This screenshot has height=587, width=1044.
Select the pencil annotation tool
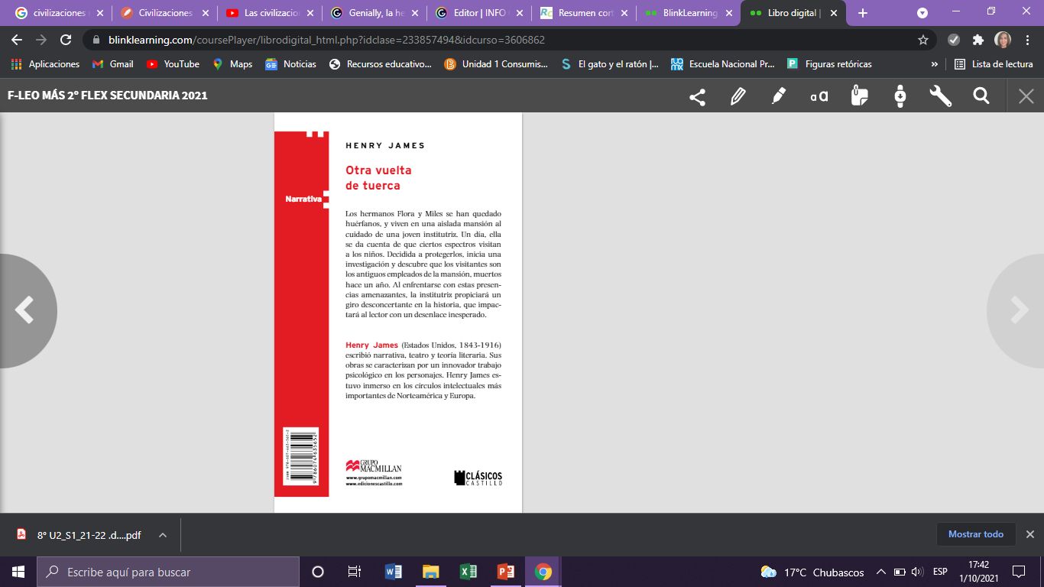[x=738, y=96]
